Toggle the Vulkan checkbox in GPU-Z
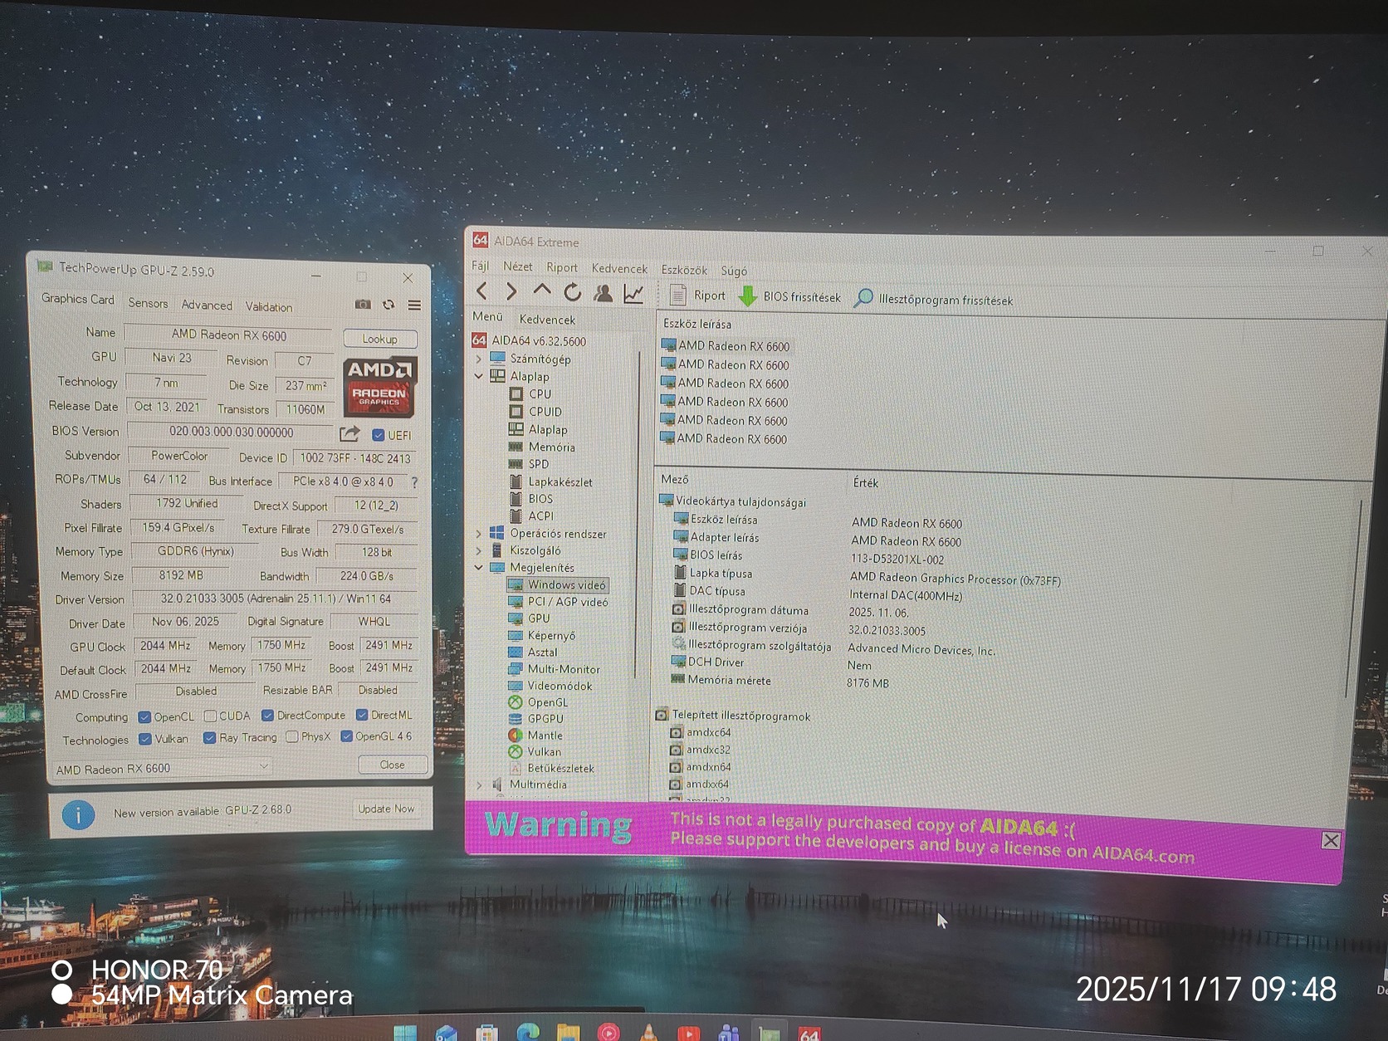The width and height of the screenshot is (1388, 1041). 145,739
